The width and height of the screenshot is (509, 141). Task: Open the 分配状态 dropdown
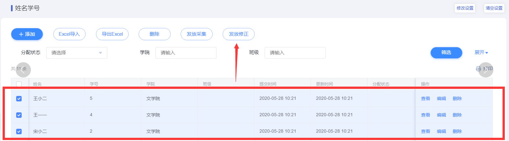(x=77, y=53)
